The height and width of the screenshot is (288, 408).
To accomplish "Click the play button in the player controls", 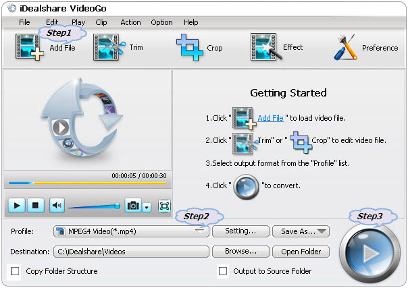I will coord(17,206).
